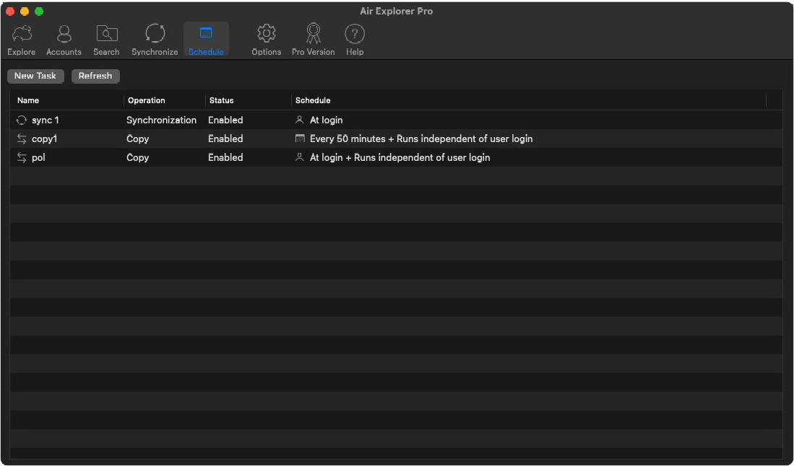
Task: Create a New Task
Action: point(35,76)
